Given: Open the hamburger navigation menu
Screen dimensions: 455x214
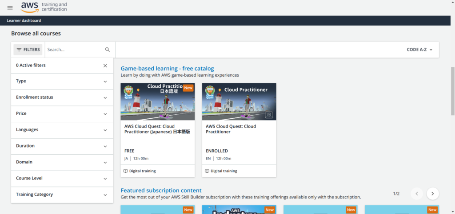Looking at the screenshot, I should point(10,8).
